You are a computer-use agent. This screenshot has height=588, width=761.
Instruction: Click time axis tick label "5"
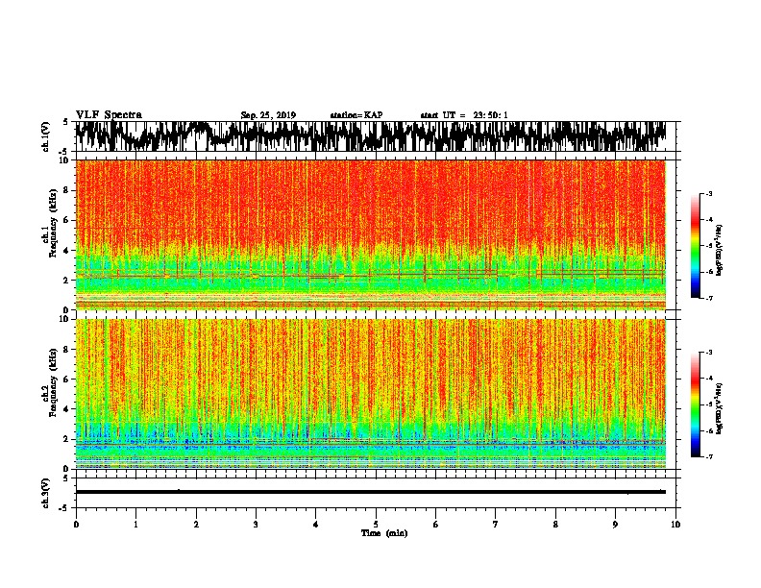point(376,525)
